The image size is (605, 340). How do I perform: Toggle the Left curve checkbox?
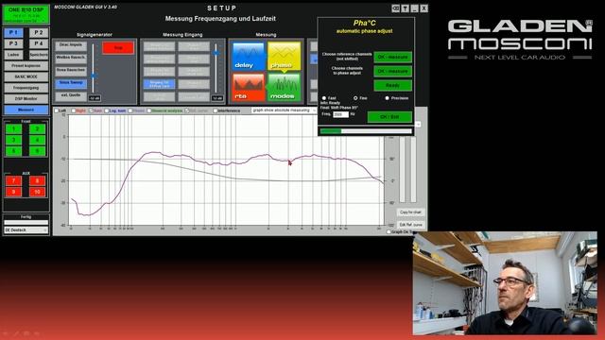click(x=57, y=110)
